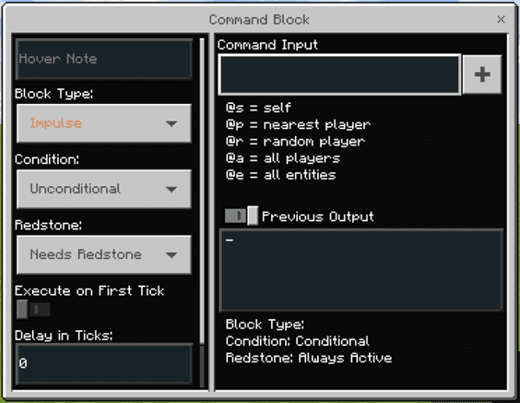Select the Delay in Ticks field
520x403 pixels.
104,364
